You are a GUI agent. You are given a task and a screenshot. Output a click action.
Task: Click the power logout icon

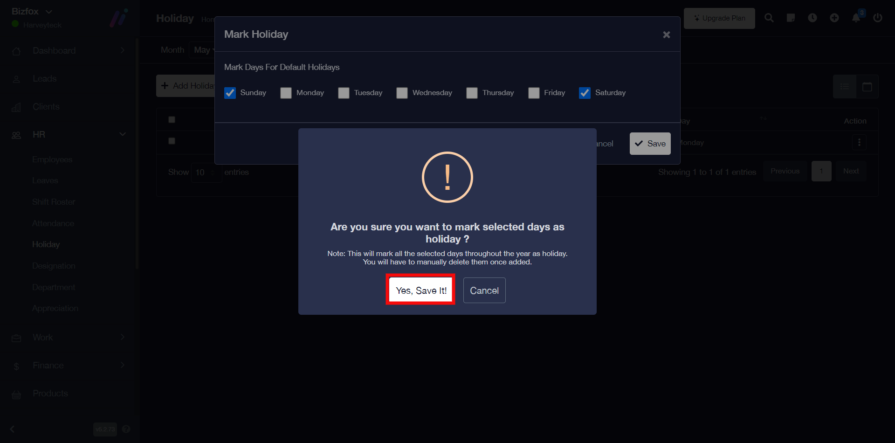click(x=878, y=18)
